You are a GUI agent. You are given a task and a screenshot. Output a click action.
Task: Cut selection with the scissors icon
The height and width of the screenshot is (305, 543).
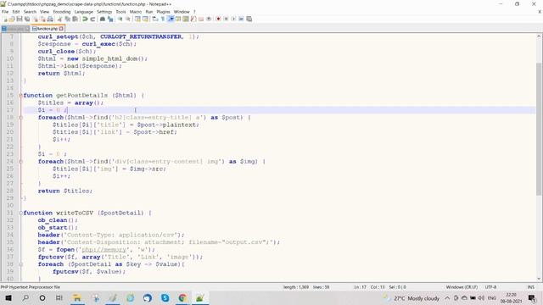[x=59, y=19]
